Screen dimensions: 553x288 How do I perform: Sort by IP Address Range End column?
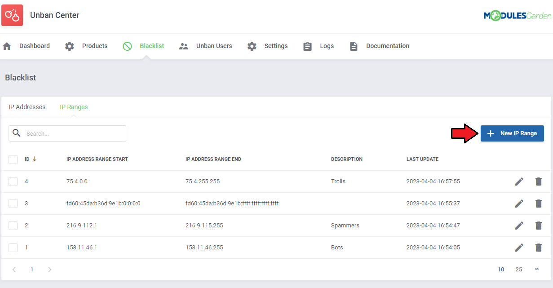[x=213, y=159]
